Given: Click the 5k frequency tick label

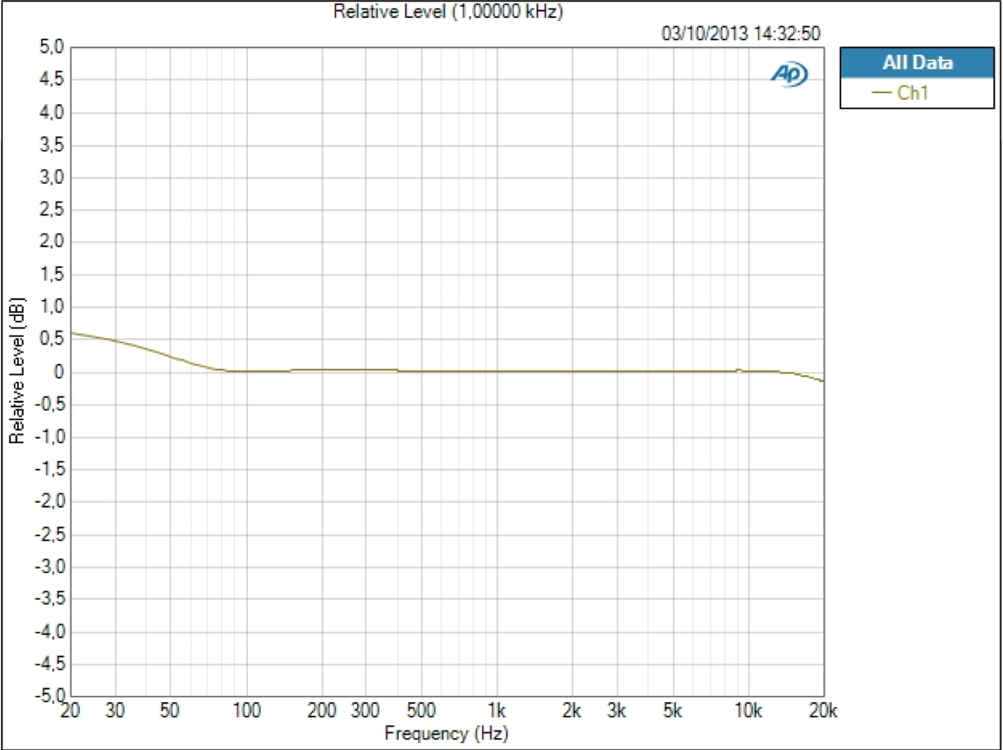Looking at the screenshot, I should [x=672, y=710].
